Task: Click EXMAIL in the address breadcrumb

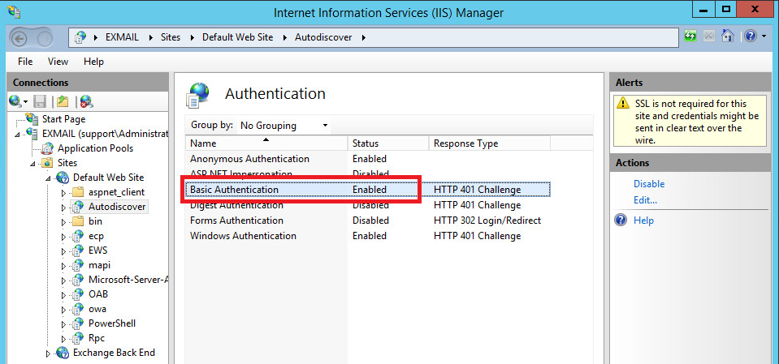Action: (122, 37)
